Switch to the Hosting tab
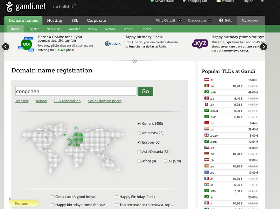280x209 pixels. tap(54, 20)
